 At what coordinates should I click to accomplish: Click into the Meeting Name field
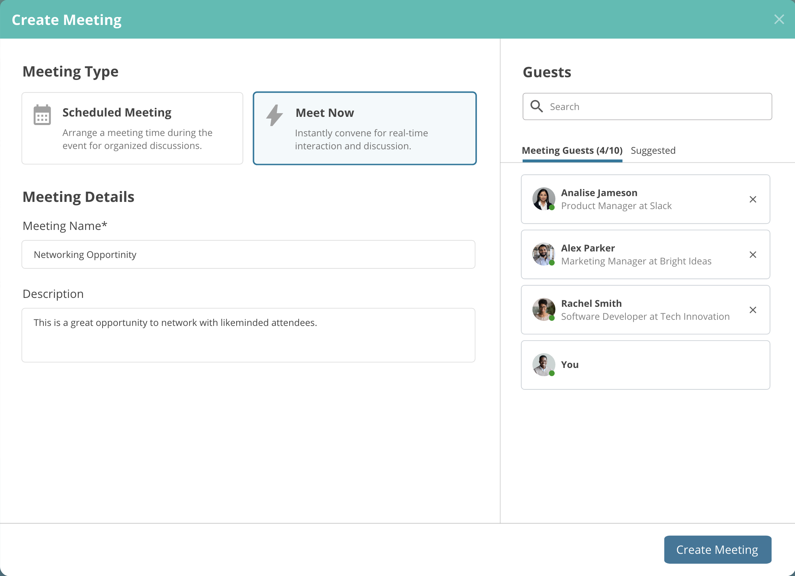[x=248, y=255]
